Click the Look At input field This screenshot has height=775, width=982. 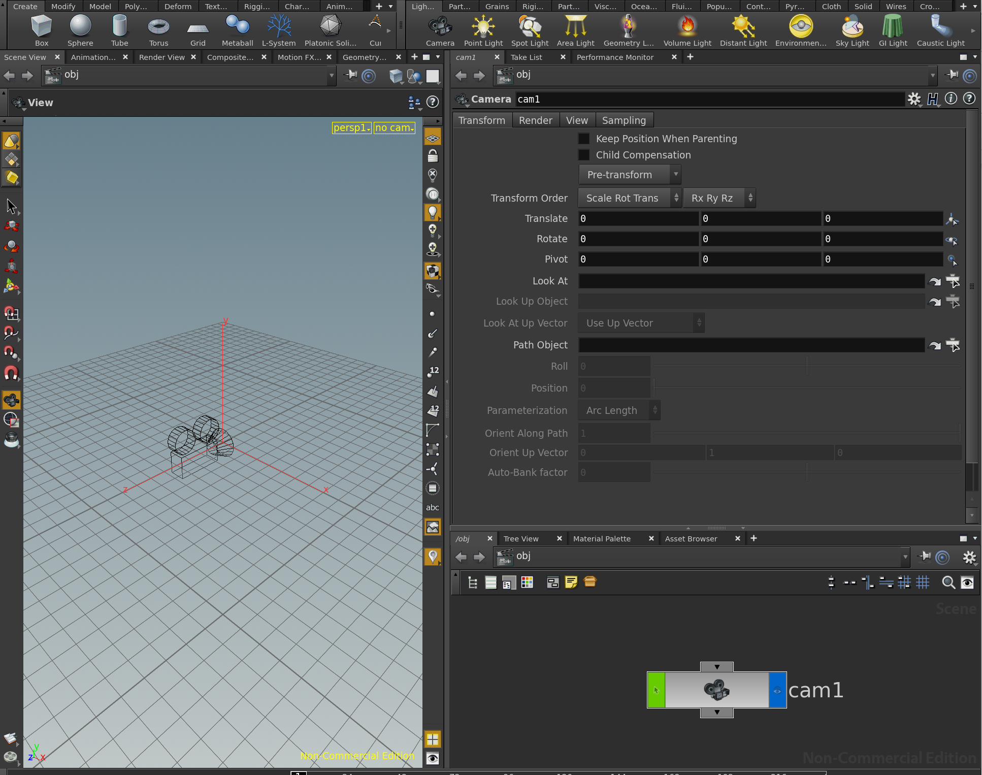(751, 281)
